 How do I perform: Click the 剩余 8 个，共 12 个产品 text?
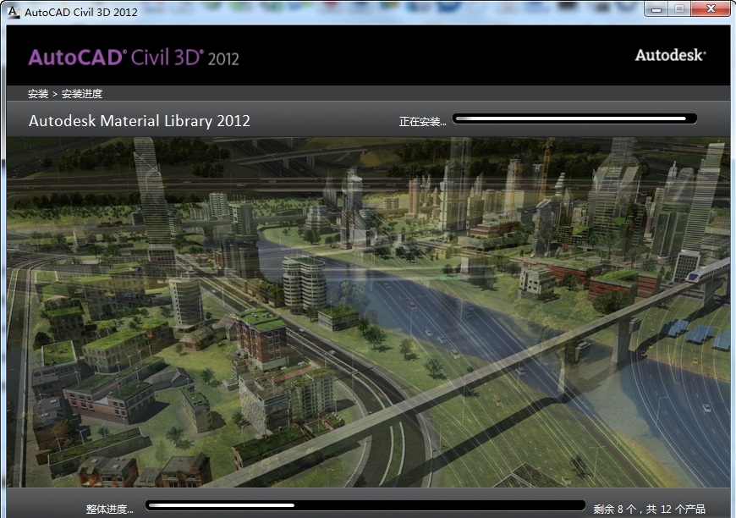tap(649, 509)
